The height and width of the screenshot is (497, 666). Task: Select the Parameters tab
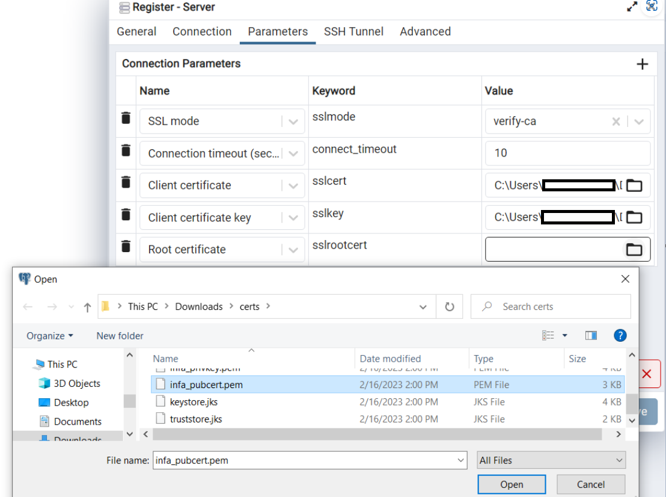point(278,31)
